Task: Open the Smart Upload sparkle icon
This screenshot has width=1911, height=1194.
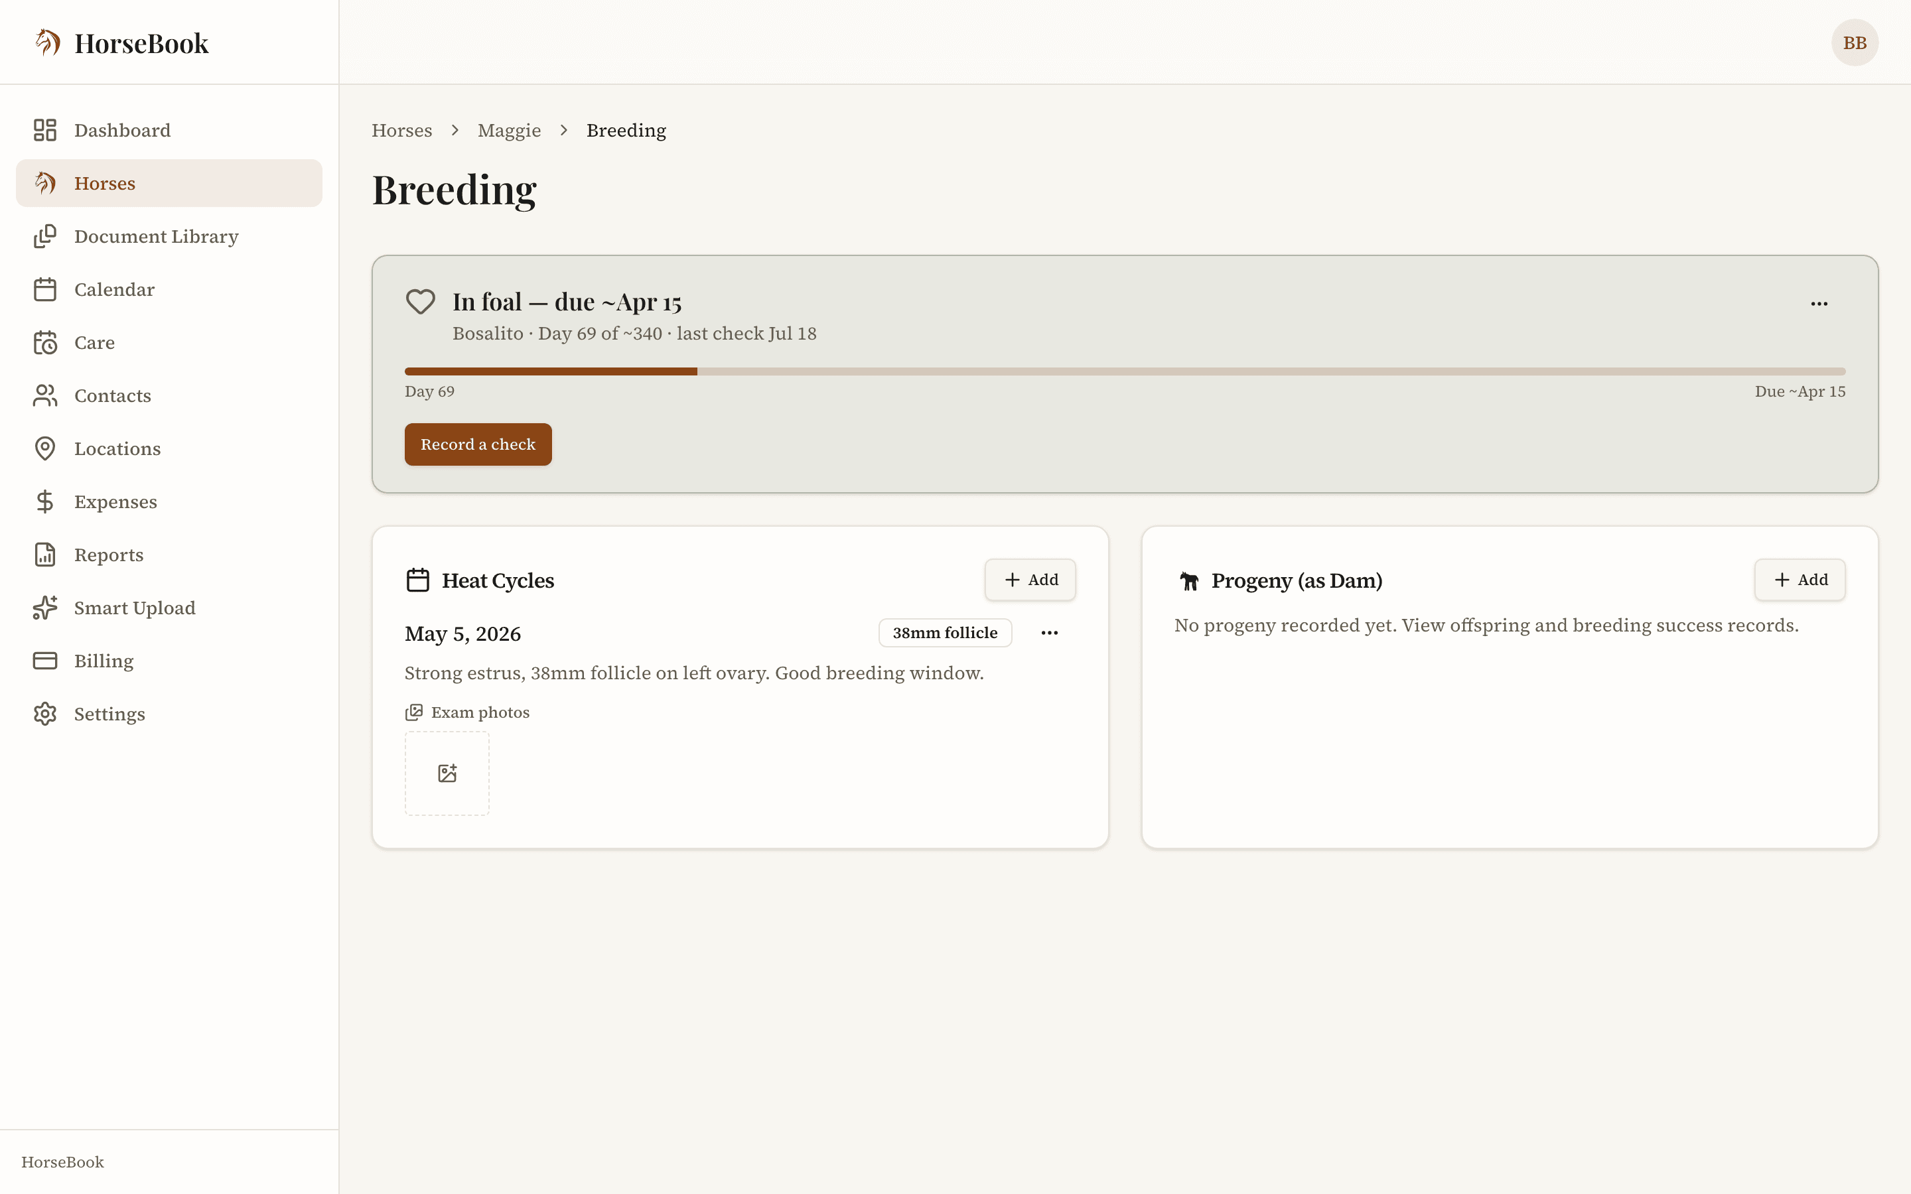Action: click(45, 608)
